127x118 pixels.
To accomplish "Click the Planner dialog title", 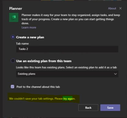I will pos(16,9).
